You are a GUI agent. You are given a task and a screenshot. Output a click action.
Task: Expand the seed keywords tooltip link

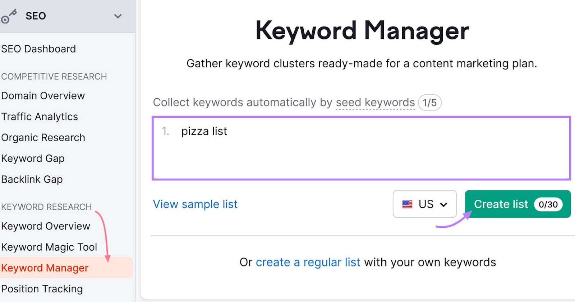tap(375, 102)
